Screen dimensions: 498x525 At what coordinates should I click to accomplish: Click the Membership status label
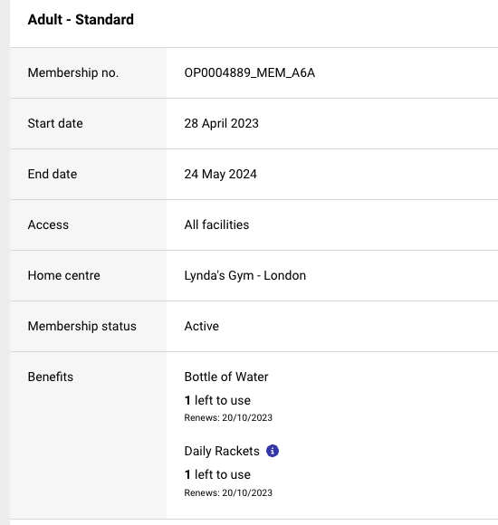[82, 327]
